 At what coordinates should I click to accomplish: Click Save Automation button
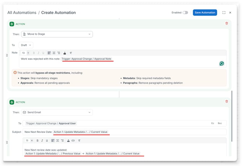click(205, 13)
